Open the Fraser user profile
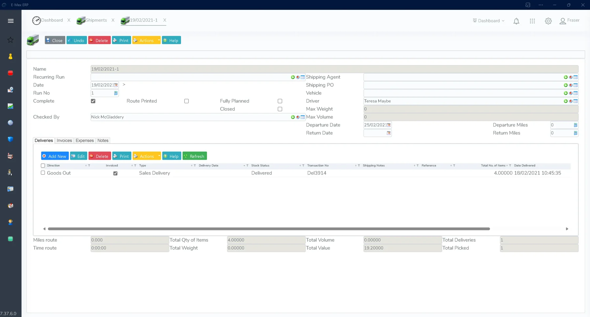Viewport: 590px width, 317px height. coord(569,21)
